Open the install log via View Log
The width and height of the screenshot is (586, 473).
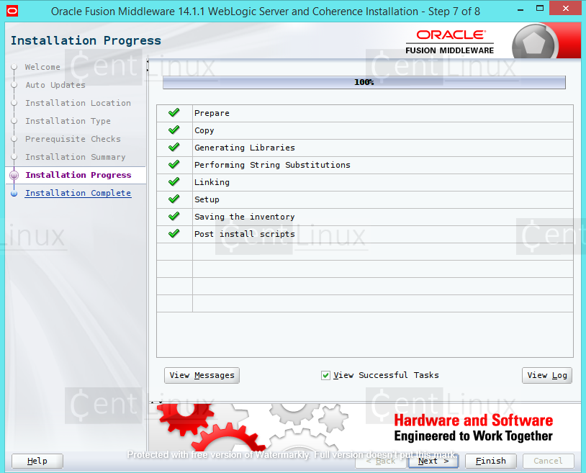point(546,375)
